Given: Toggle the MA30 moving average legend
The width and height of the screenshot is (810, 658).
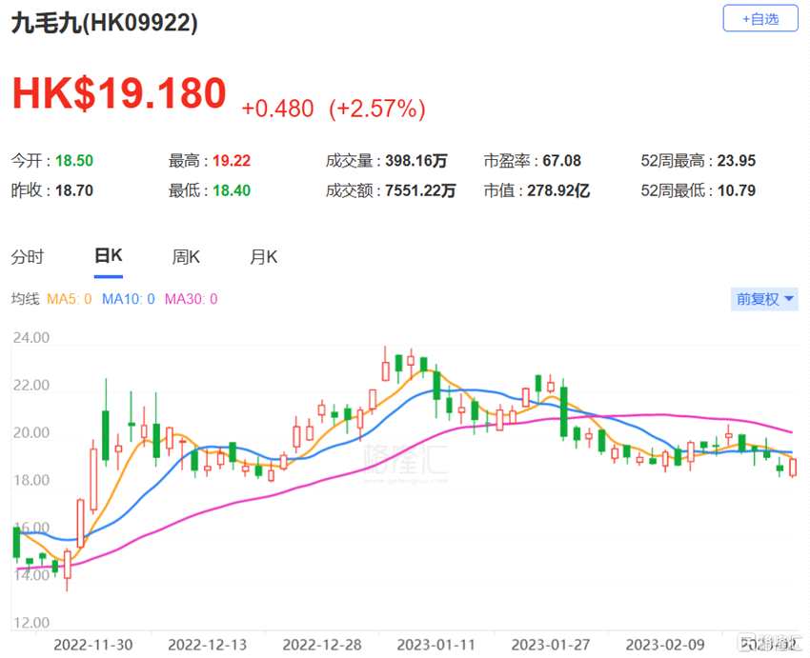Looking at the screenshot, I should pyautogui.click(x=192, y=299).
